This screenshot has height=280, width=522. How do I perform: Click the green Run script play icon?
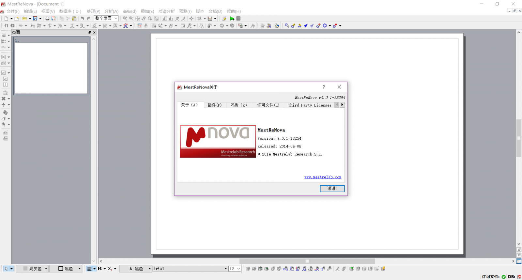tap(232, 19)
